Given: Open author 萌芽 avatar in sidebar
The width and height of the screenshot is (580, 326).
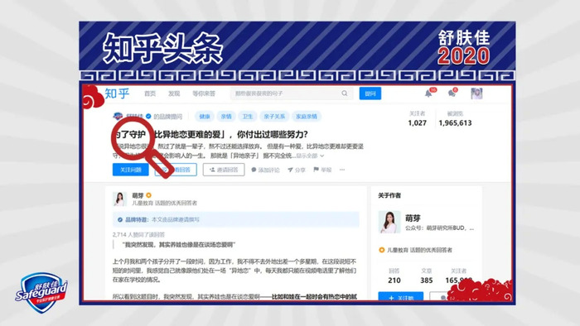Looking at the screenshot, I should coord(389,223).
